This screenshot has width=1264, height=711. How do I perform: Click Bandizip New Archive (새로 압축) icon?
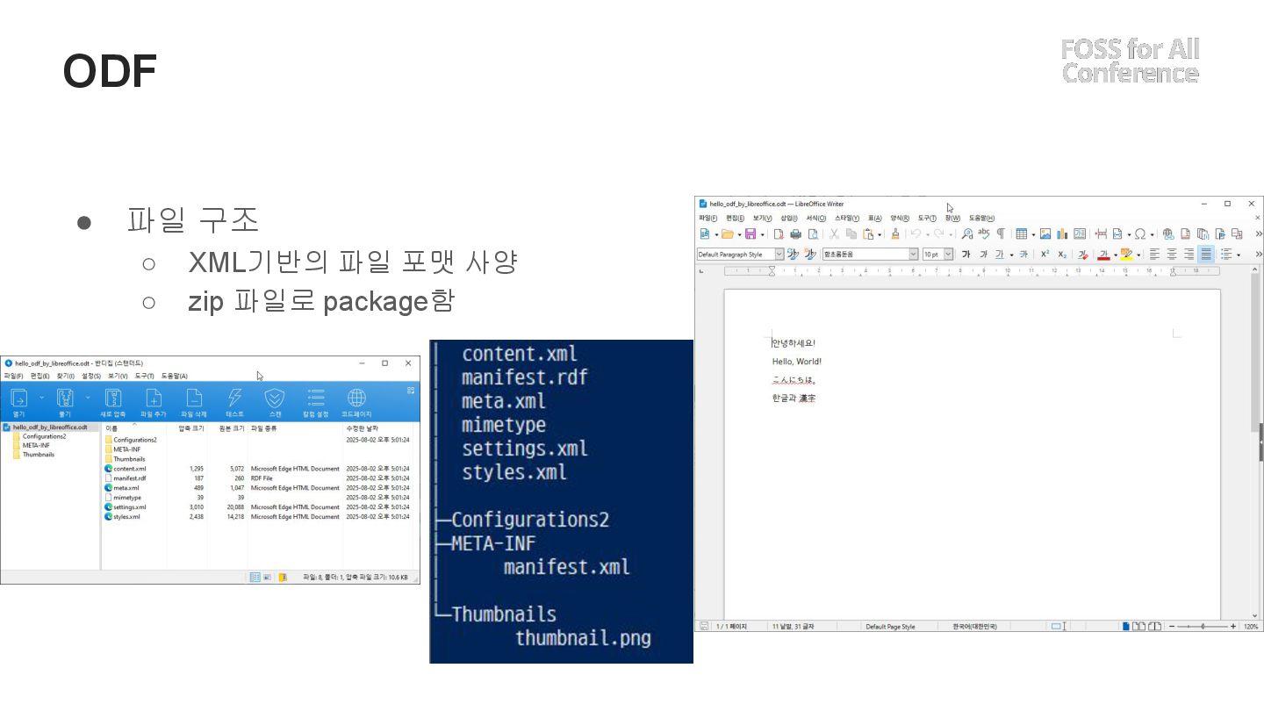(x=113, y=399)
